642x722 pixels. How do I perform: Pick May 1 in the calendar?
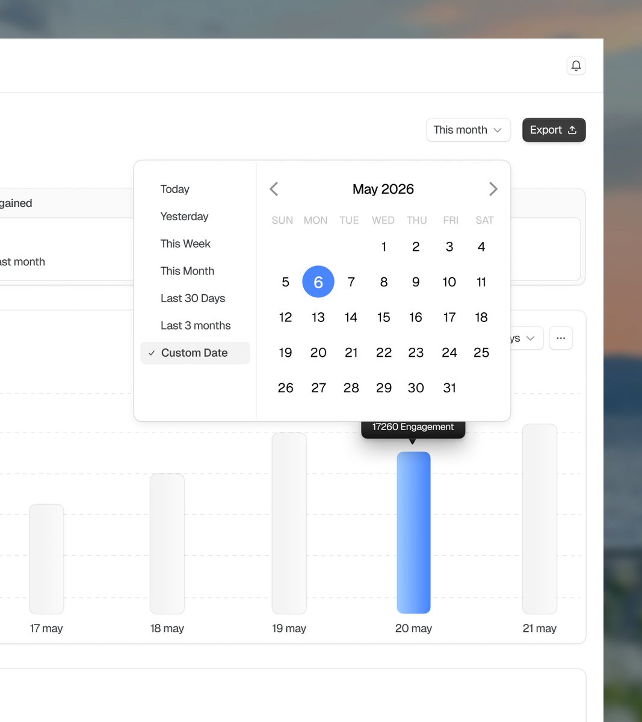[384, 247]
